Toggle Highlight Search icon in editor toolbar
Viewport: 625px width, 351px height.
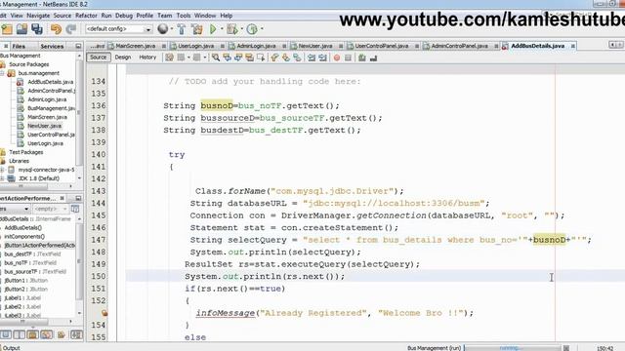pos(250,58)
